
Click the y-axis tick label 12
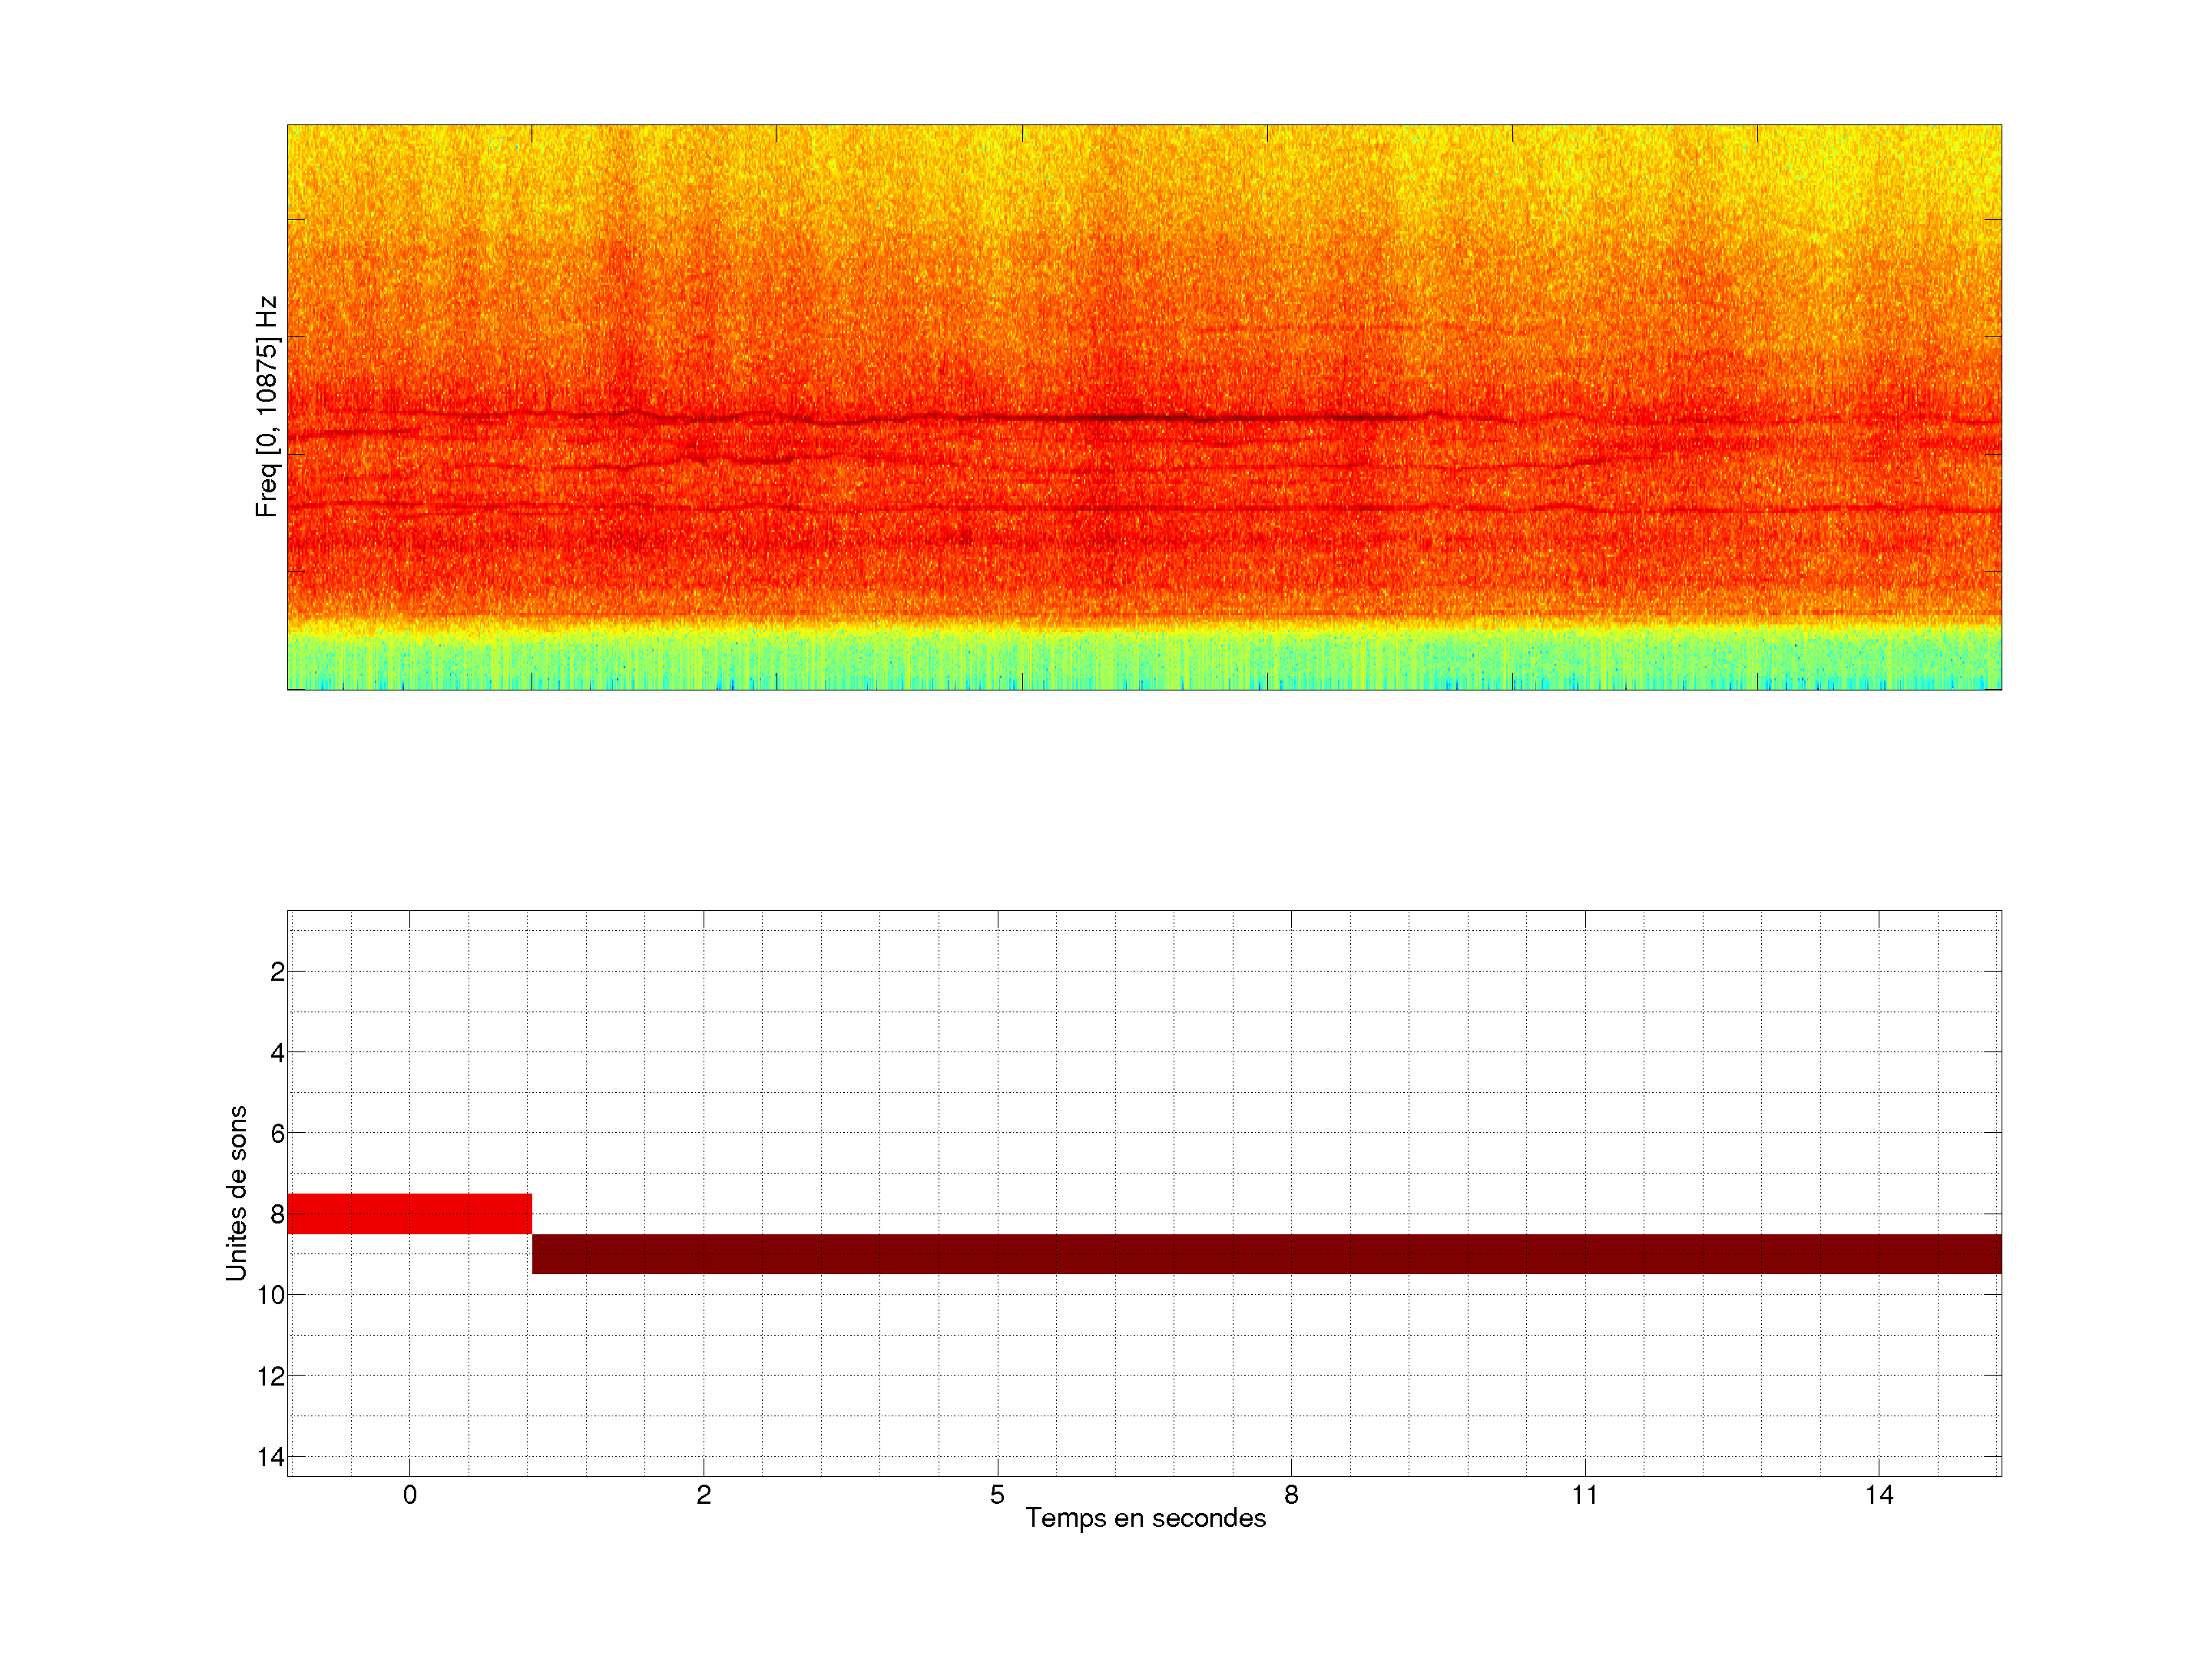pos(271,1377)
